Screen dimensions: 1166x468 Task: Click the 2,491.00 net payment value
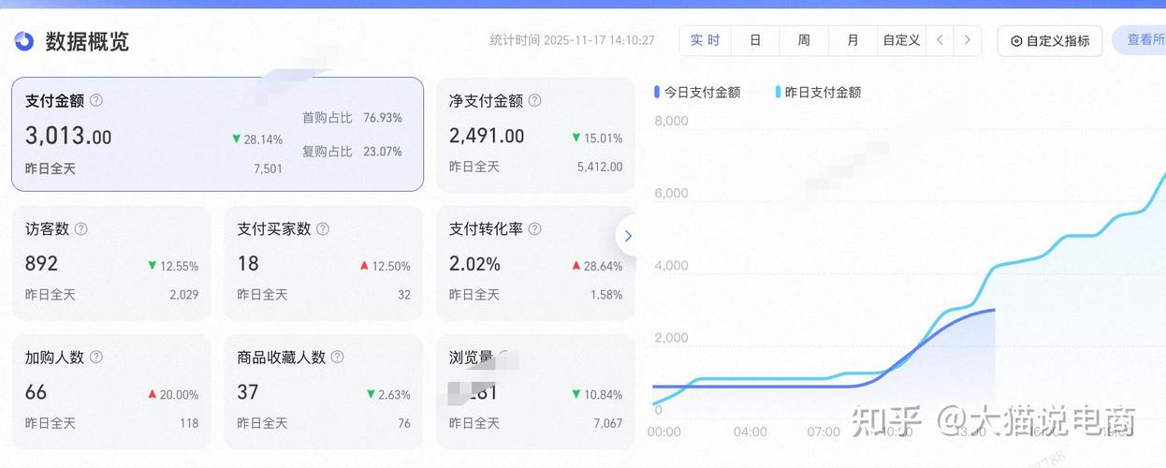coord(487,136)
